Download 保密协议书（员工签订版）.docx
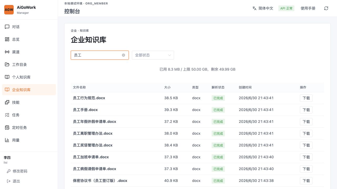The image size is (337, 189). coord(306,181)
